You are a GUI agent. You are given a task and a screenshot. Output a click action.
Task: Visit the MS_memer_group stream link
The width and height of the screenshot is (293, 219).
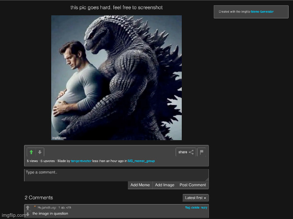pyautogui.click(x=141, y=161)
